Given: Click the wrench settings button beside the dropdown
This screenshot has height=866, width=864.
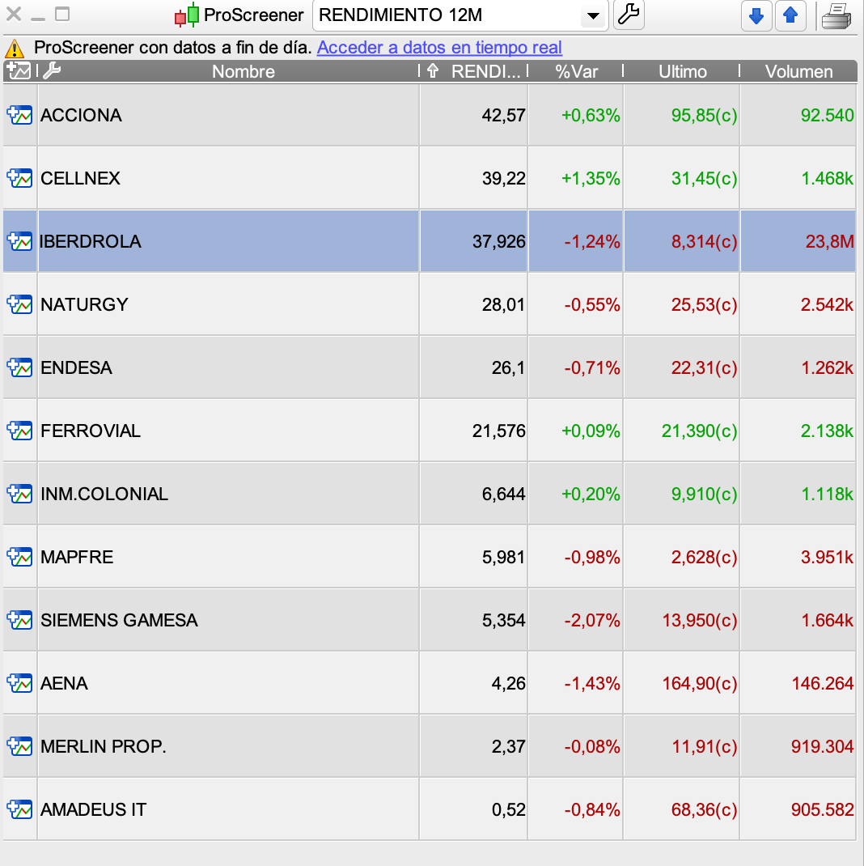Looking at the screenshot, I should point(629,15).
